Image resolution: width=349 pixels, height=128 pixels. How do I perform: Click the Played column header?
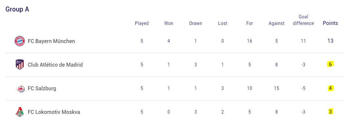(x=142, y=23)
